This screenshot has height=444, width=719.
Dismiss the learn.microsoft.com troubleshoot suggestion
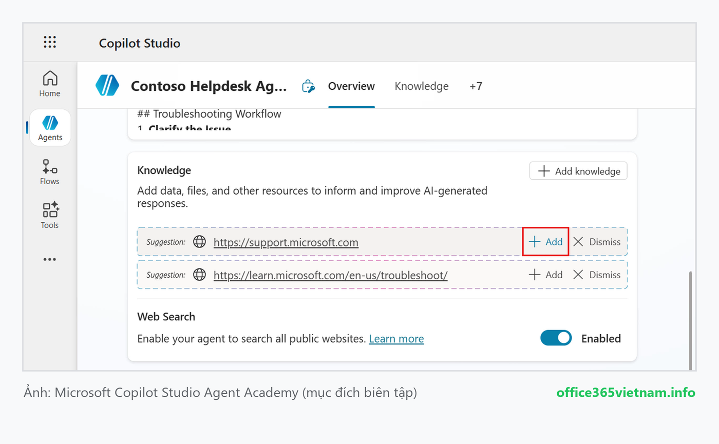[597, 275]
